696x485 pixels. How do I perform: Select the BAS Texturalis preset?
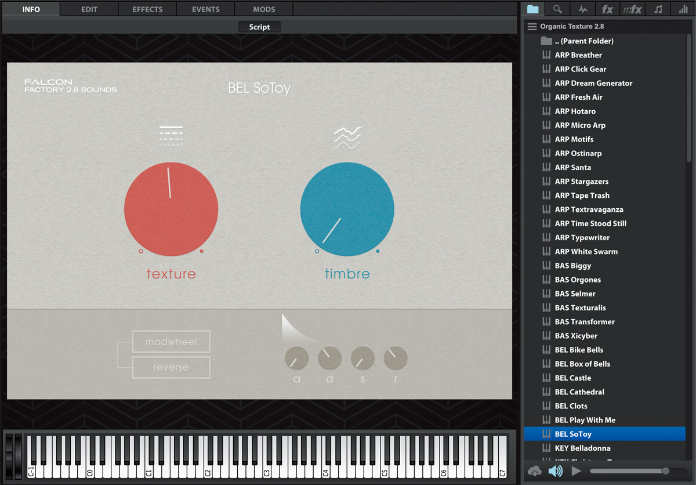click(605, 308)
